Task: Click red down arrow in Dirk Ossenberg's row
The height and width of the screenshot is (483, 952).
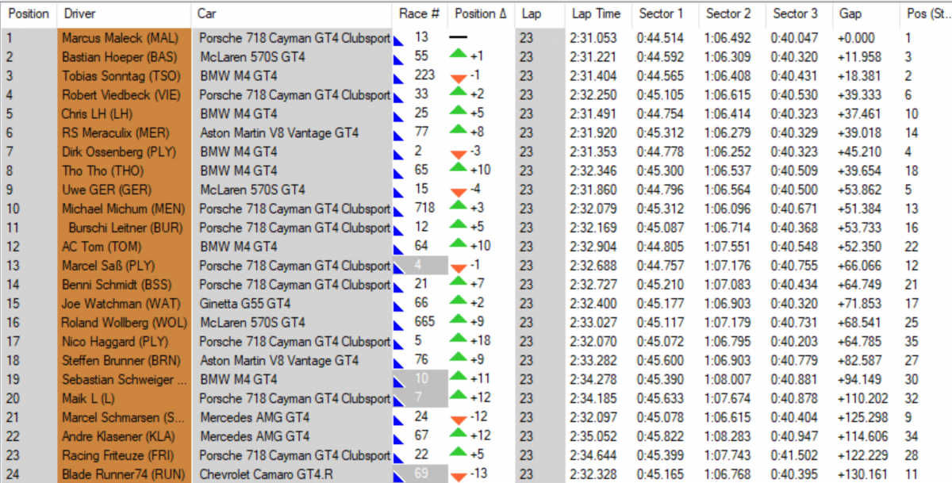Action: click(x=458, y=154)
